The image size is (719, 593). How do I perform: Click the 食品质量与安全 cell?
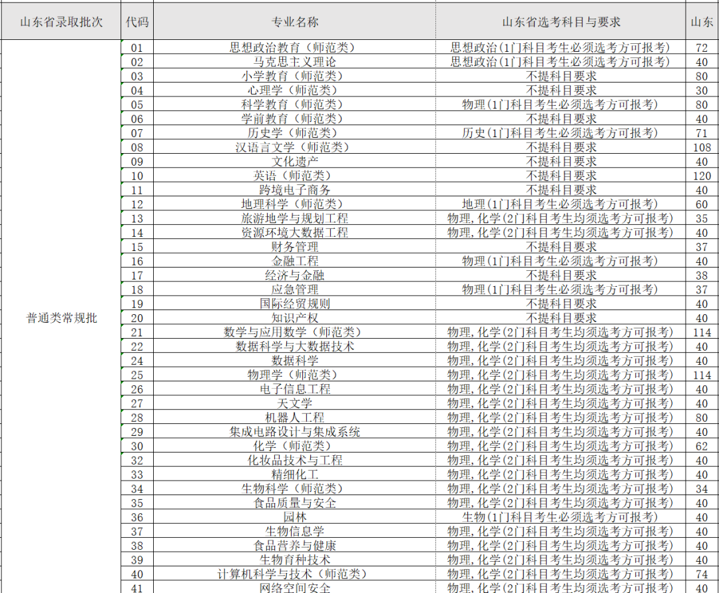point(294,502)
